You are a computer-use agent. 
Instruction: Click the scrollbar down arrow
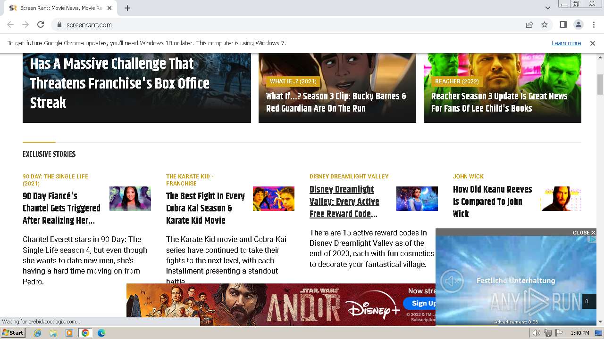click(600, 322)
